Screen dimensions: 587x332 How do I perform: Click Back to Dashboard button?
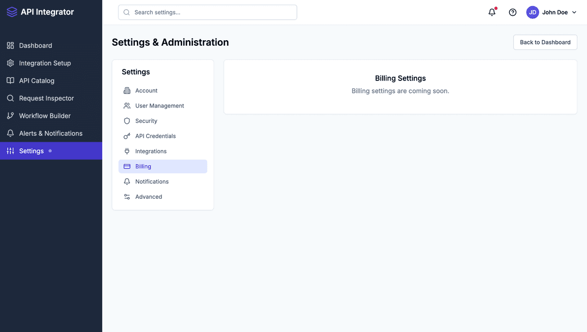click(545, 42)
